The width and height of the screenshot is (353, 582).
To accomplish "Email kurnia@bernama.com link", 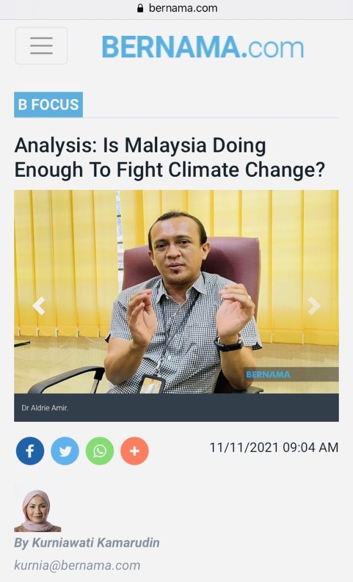I will click(77, 565).
